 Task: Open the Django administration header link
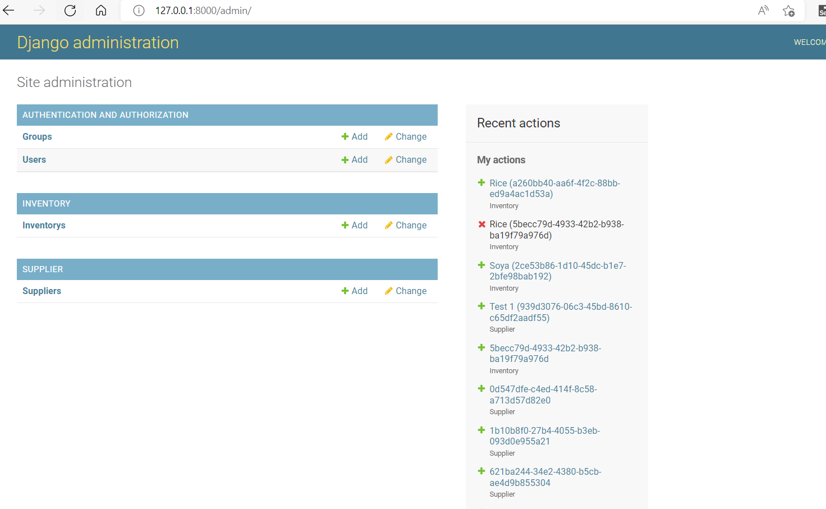(x=98, y=43)
